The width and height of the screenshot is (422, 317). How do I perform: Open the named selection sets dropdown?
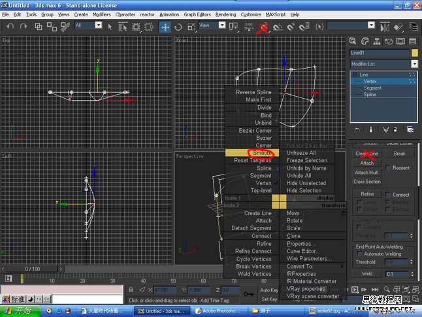[371, 25]
